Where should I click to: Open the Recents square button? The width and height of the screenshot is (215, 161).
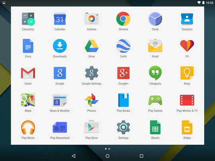pos(141,156)
